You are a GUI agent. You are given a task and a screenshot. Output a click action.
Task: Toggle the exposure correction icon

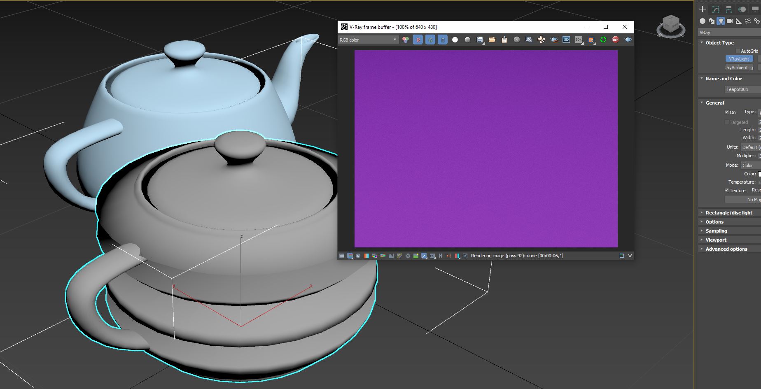pyautogui.click(x=407, y=256)
